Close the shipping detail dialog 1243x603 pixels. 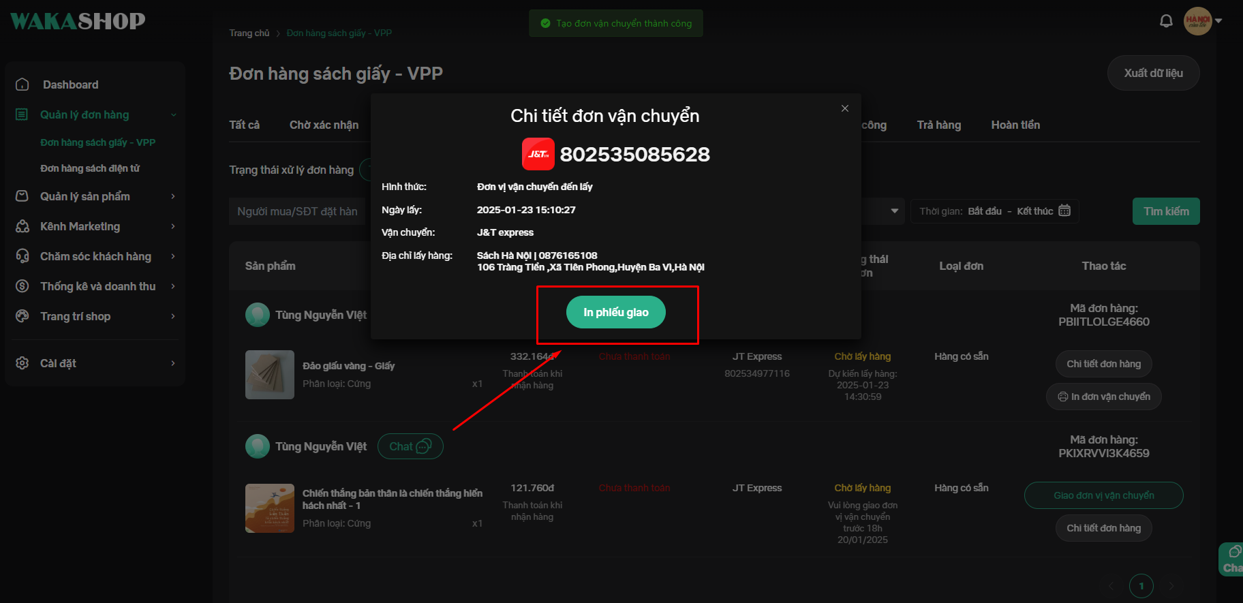(x=844, y=108)
